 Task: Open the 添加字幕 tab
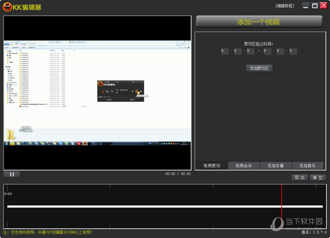pyautogui.click(x=275, y=165)
